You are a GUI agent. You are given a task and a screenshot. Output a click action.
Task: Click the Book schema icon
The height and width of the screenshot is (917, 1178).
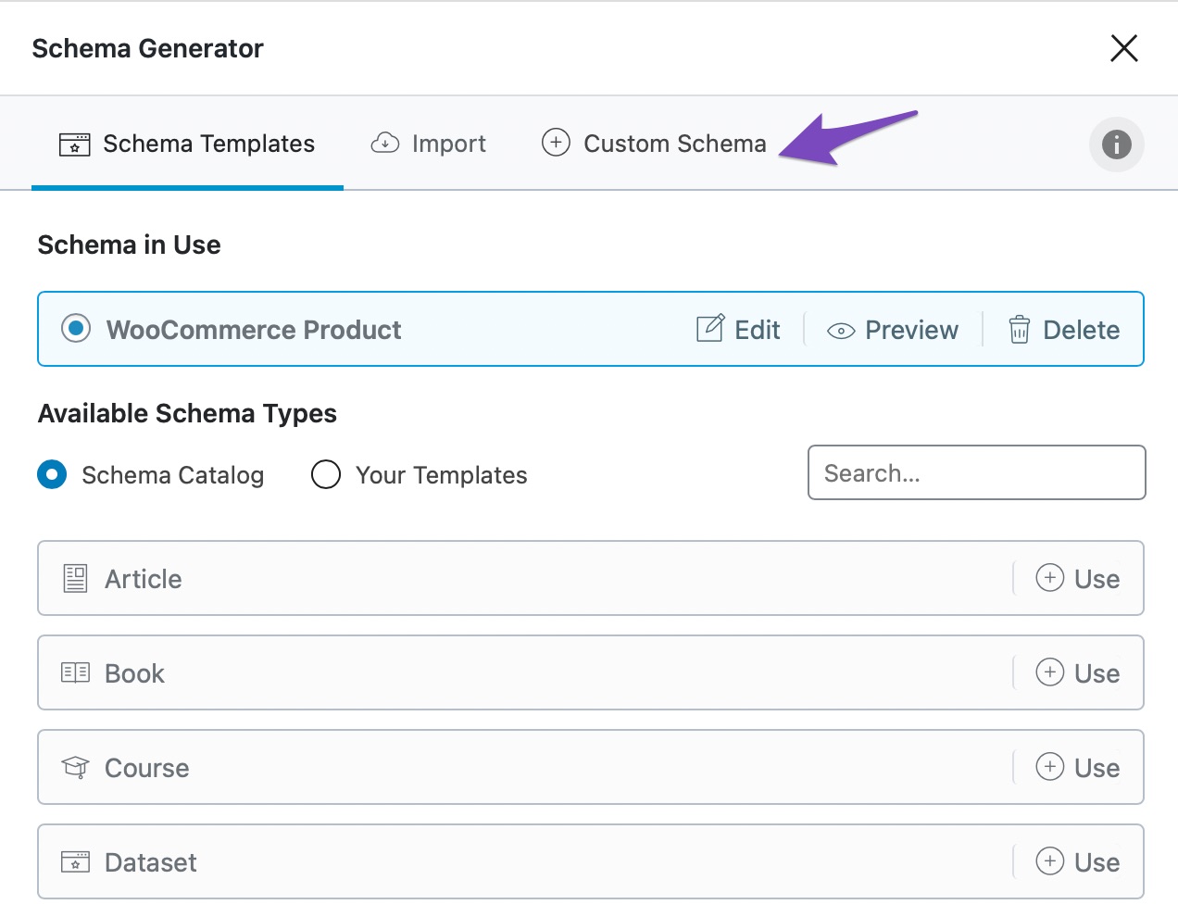75,673
